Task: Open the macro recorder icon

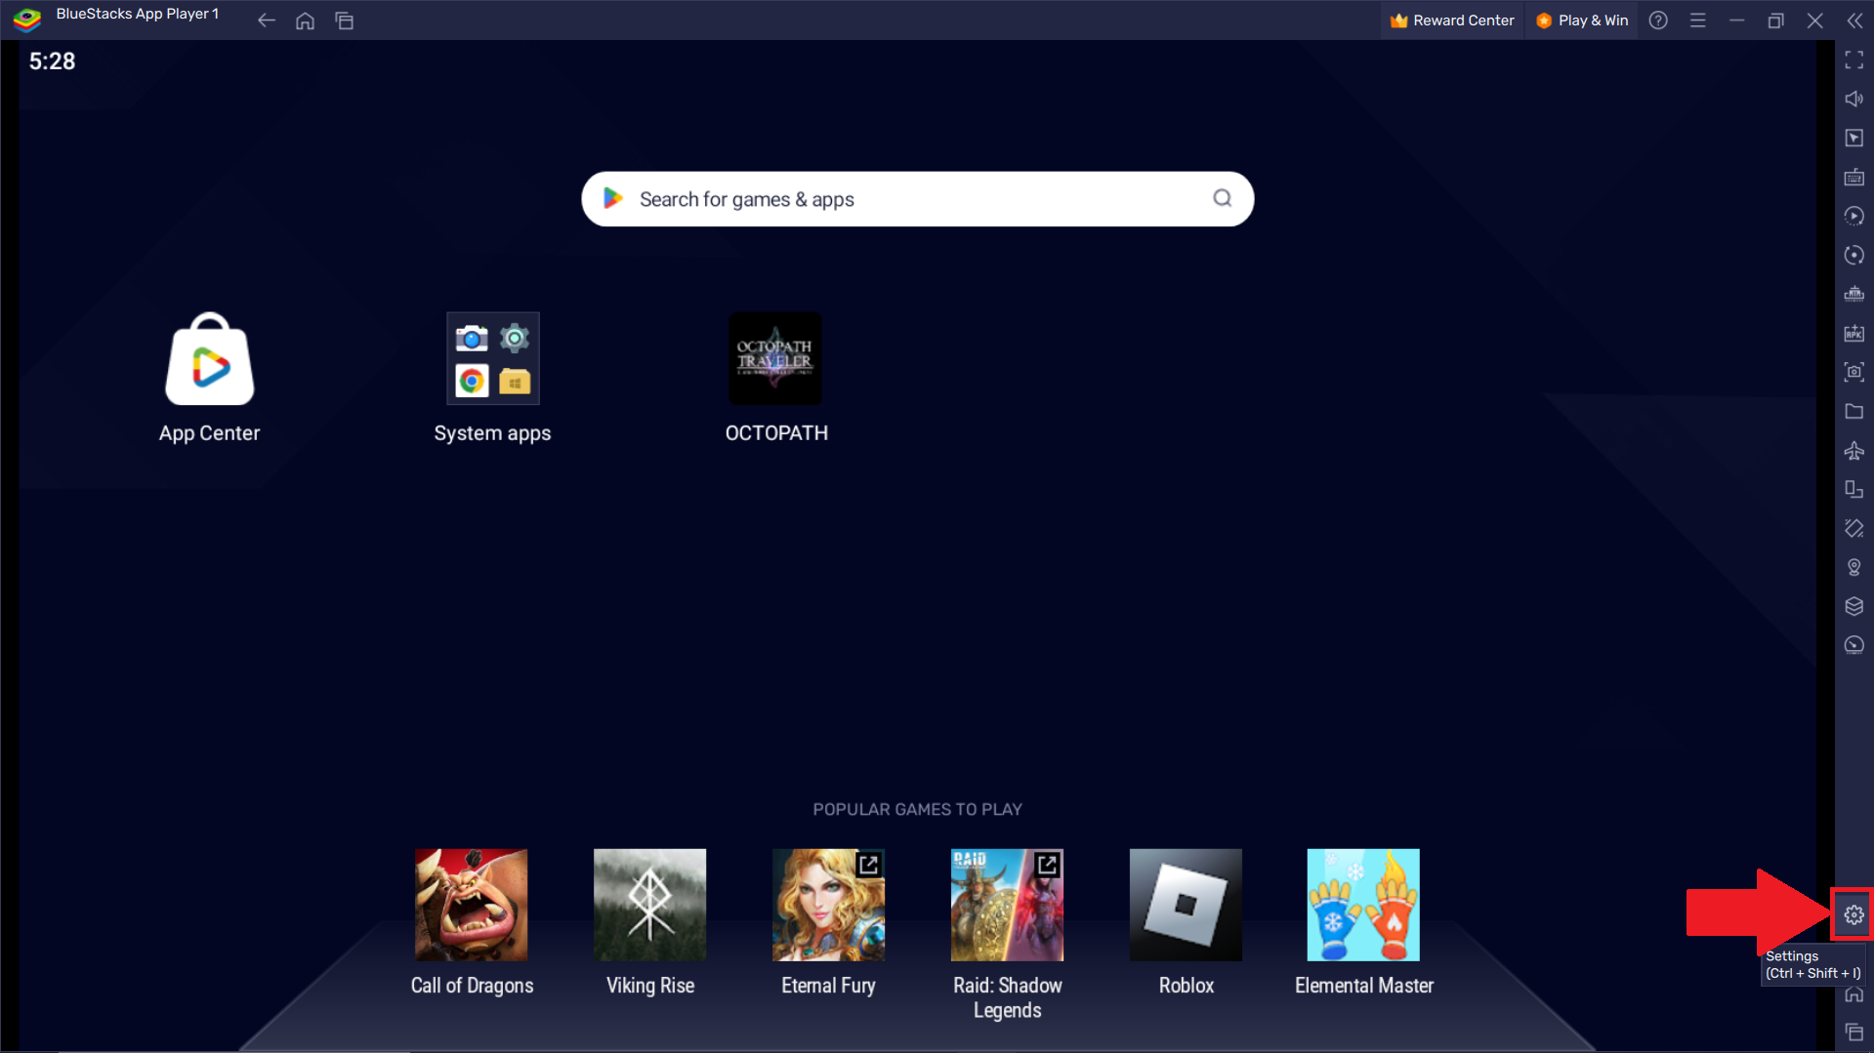Action: 1853,216
